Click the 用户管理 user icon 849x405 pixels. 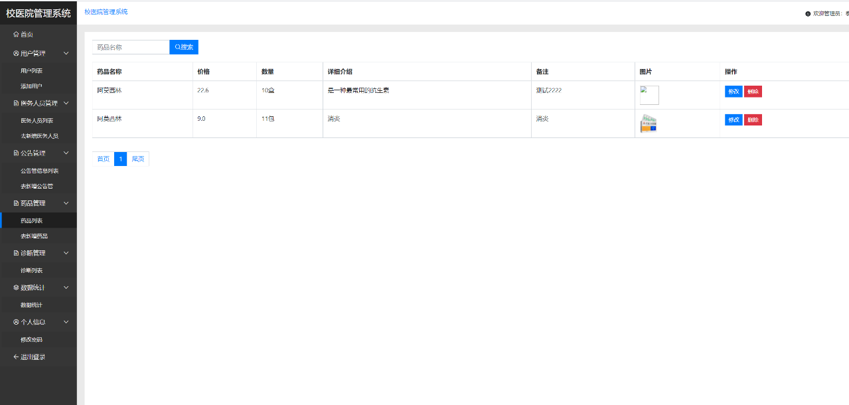click(x=16, y=54)
